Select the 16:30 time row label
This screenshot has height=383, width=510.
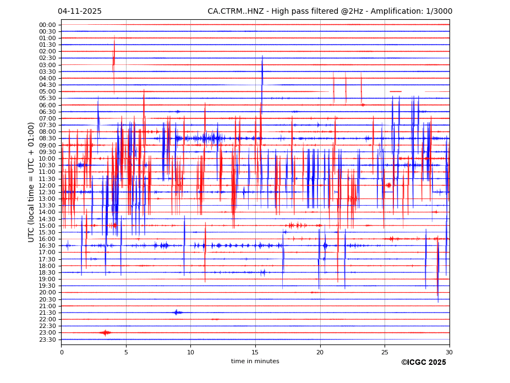click(x=47, y=246)
